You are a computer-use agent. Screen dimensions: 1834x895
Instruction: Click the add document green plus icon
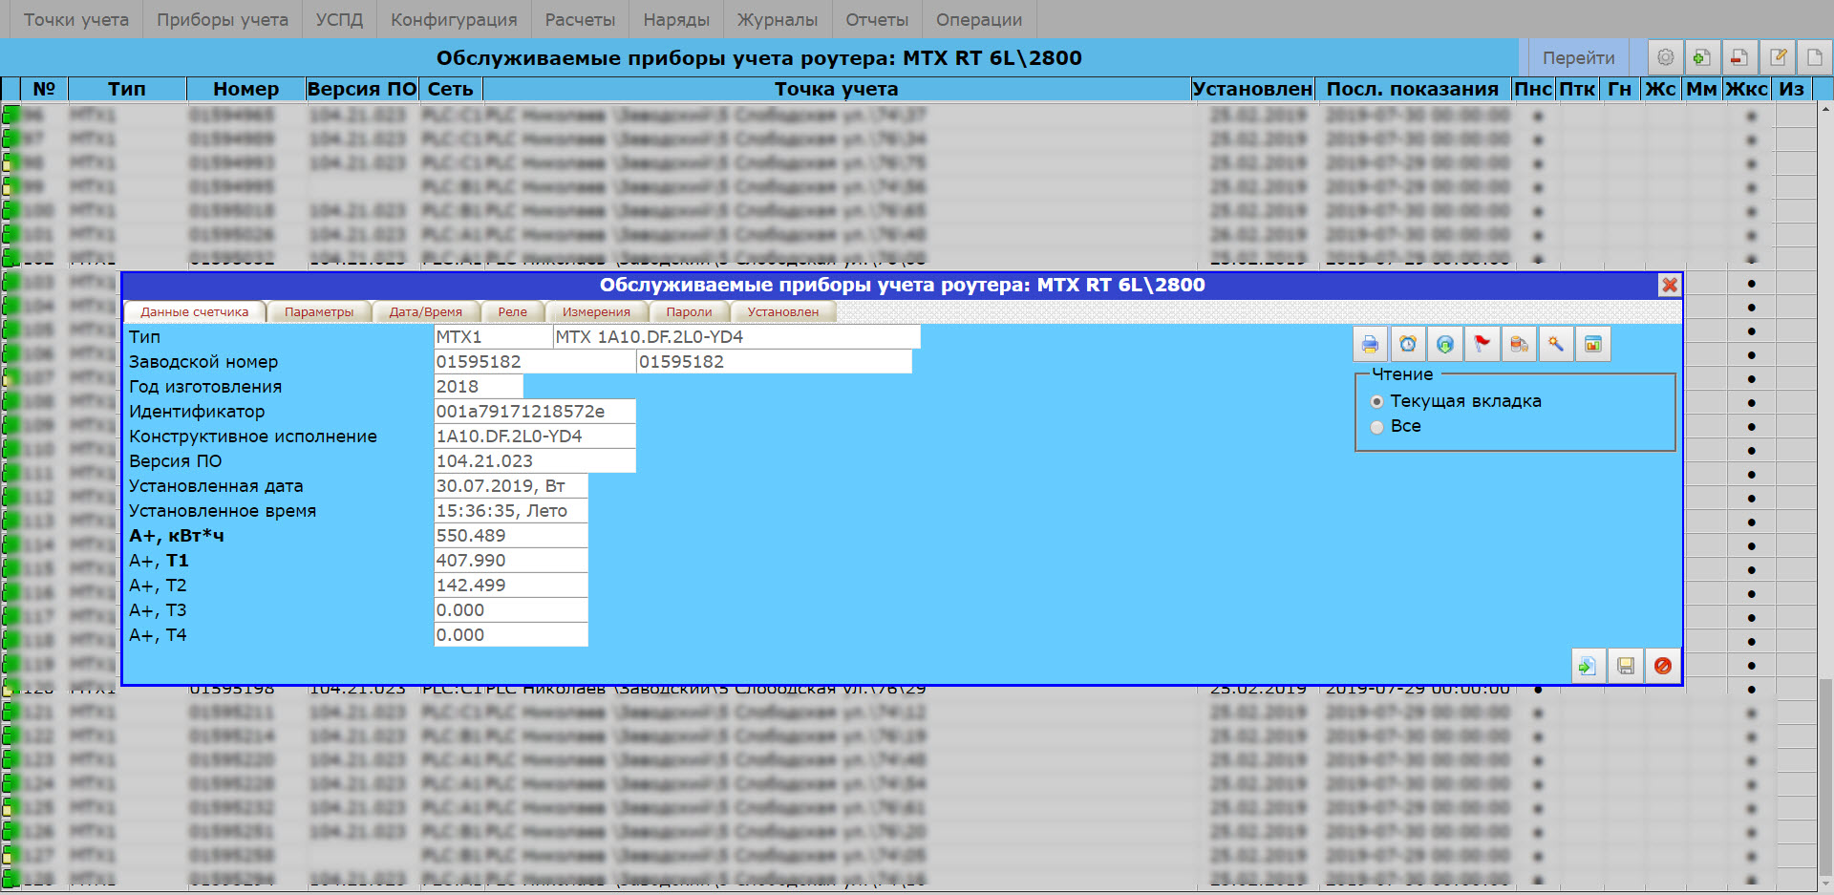point(1702,57)
